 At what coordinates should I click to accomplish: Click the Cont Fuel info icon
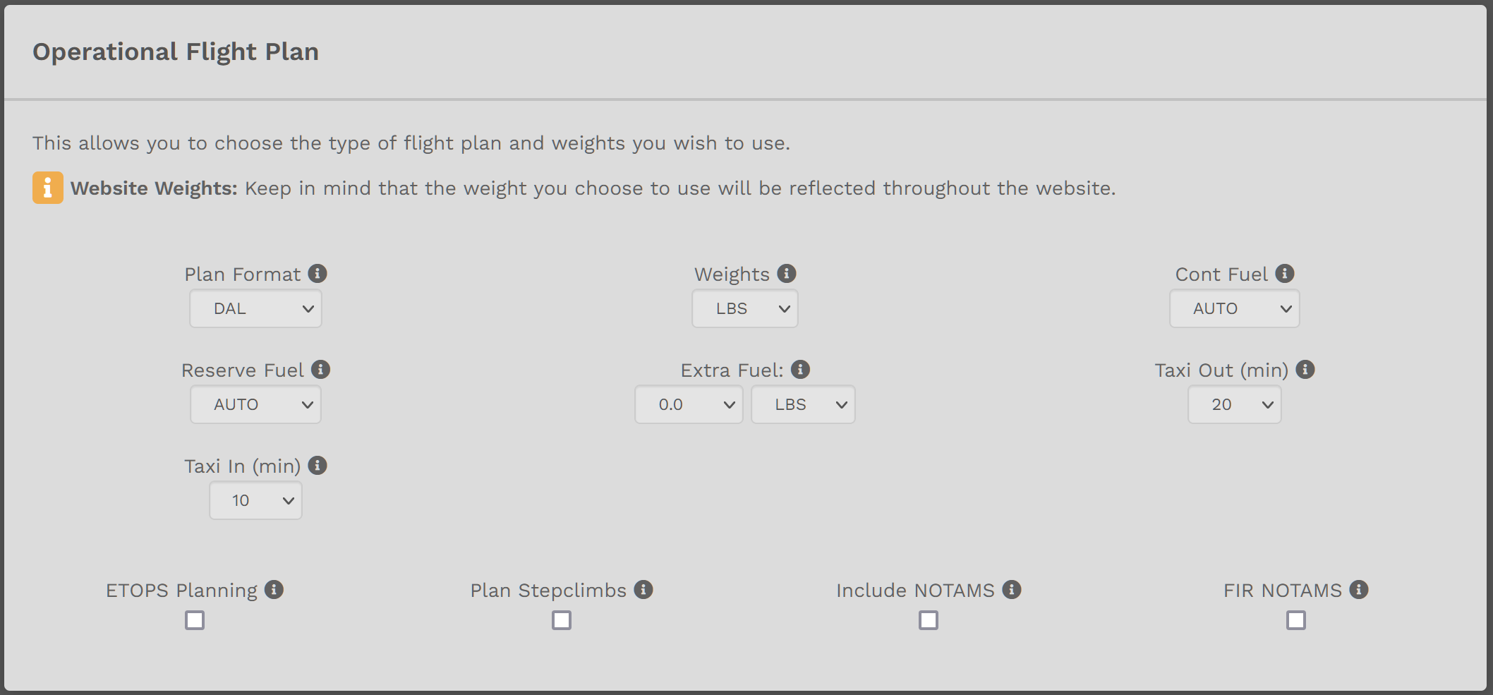[1285, 274]
